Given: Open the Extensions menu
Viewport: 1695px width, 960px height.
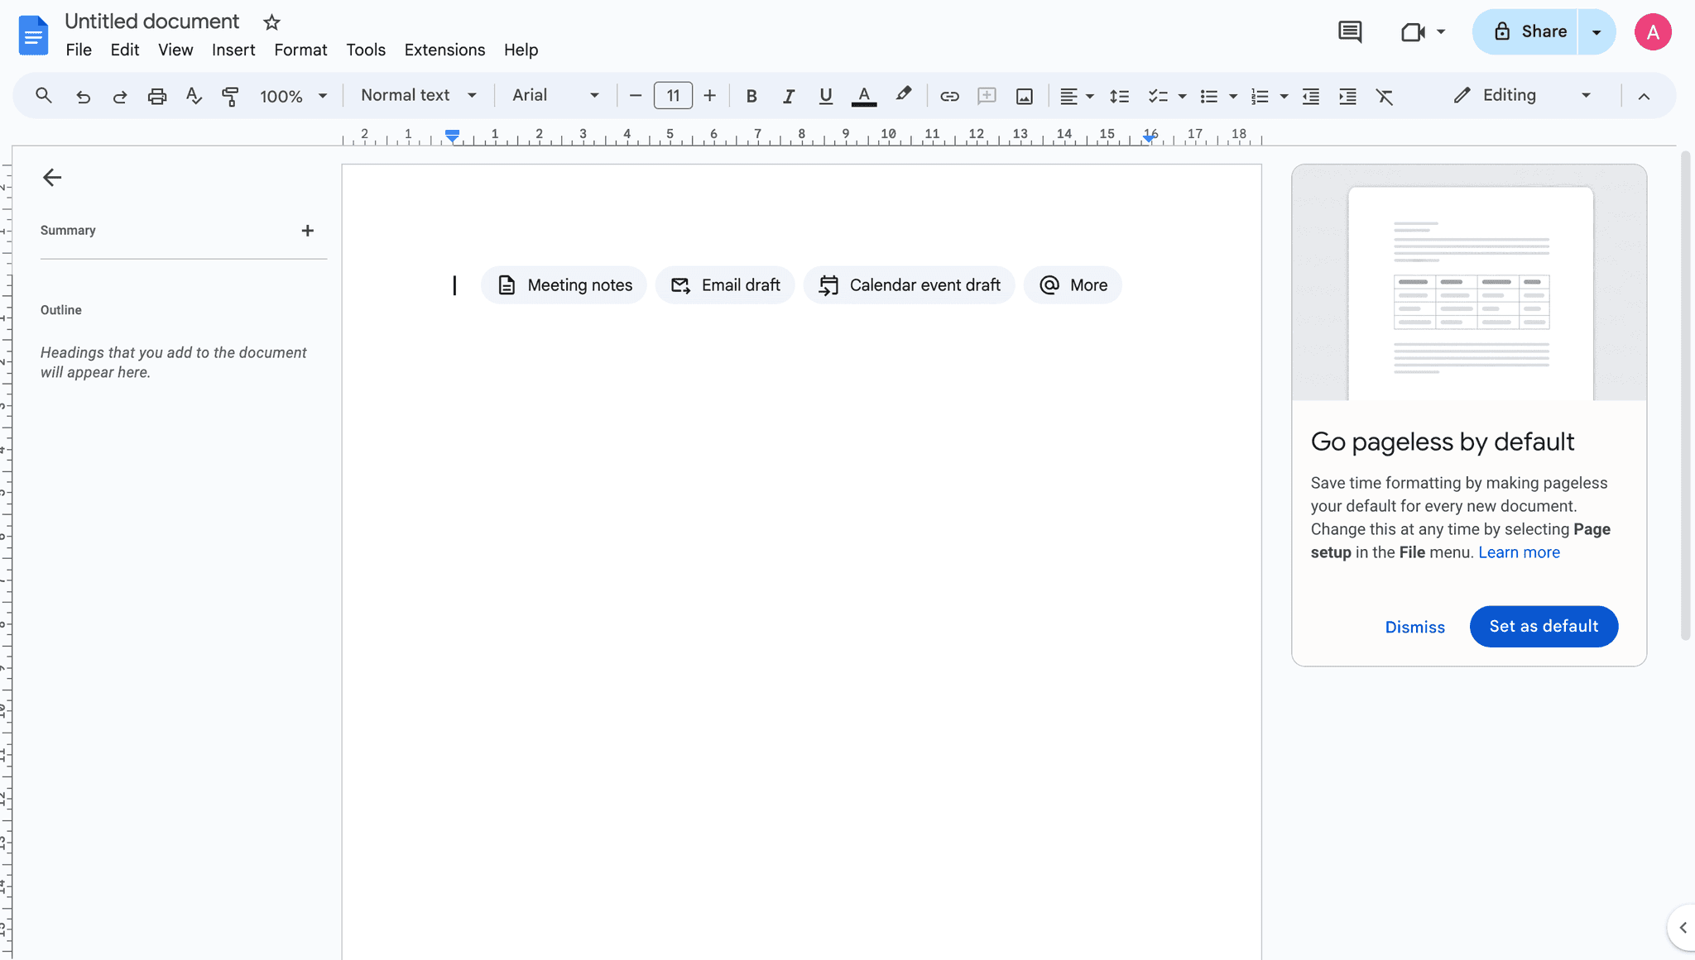Looking at the screenshot, I should (x=444, y=50).
